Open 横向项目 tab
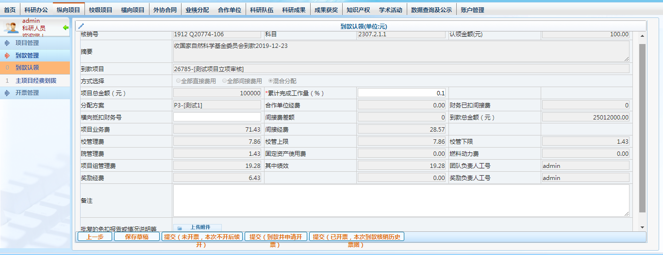The width and height of the screenshot is (663, 255). [x=133, y=10]
